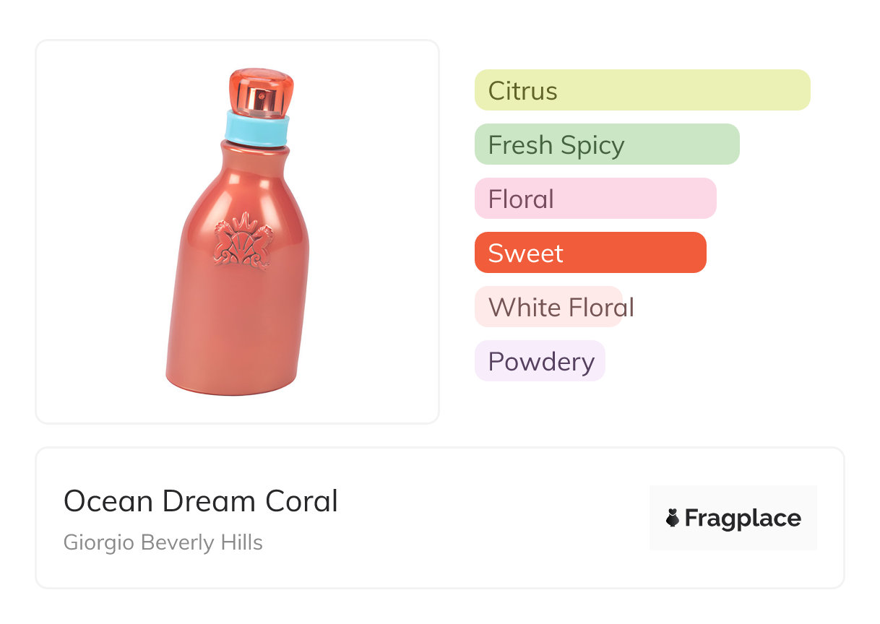Open the Giorgio Beverly Hills brand link

(x=163, y=542)
